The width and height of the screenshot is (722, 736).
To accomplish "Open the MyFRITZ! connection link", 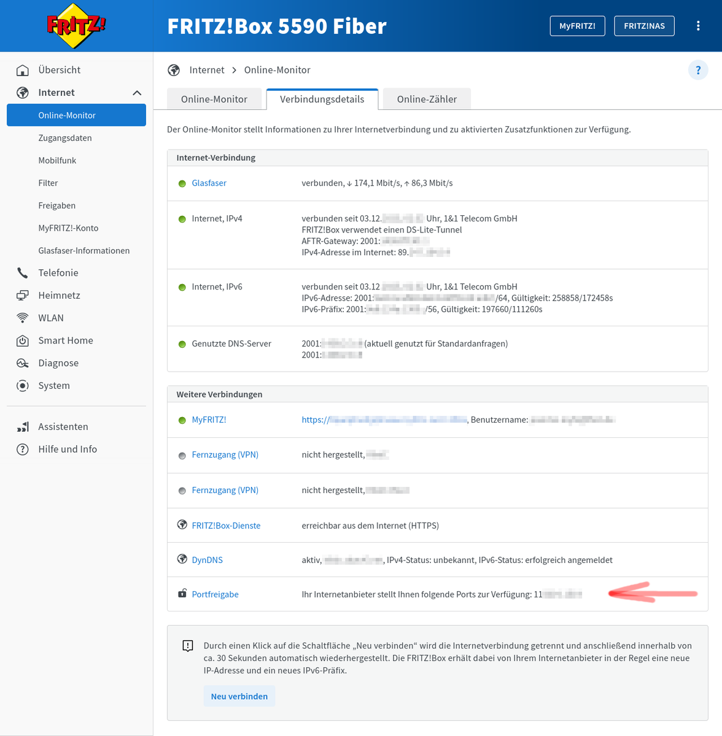I will pos(209,420).
